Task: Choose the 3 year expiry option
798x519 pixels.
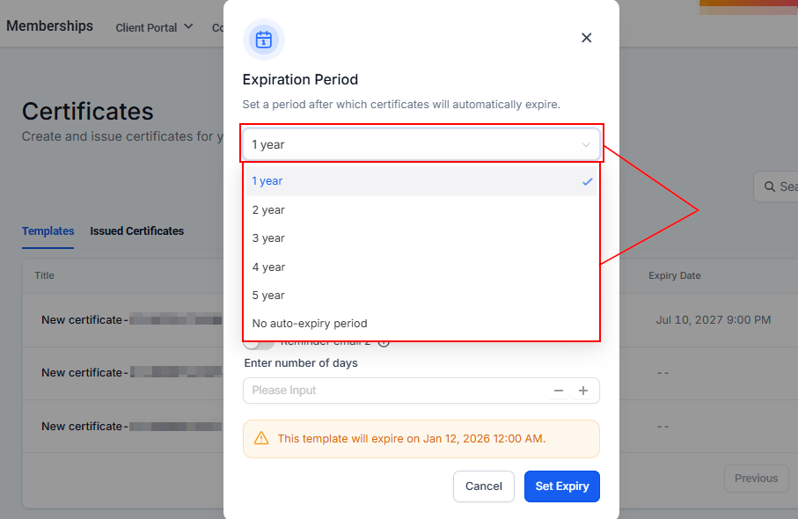Action: 268,238
